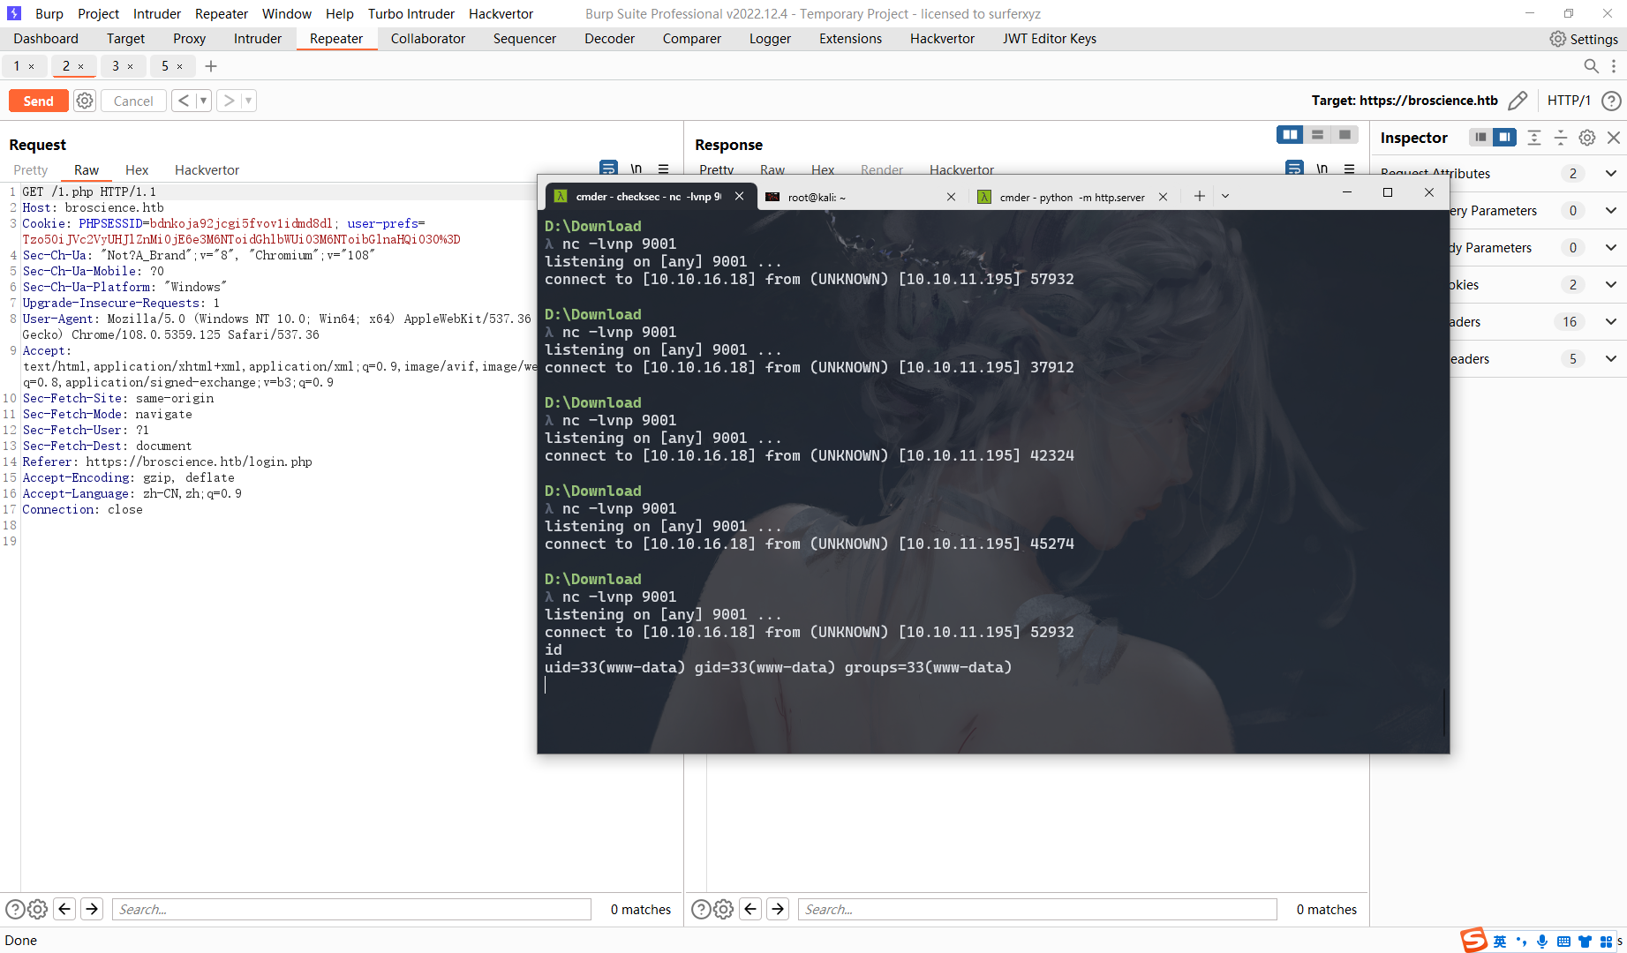Open response search settings gear
Screen dimensions: 1627x953
pos(723,909)
